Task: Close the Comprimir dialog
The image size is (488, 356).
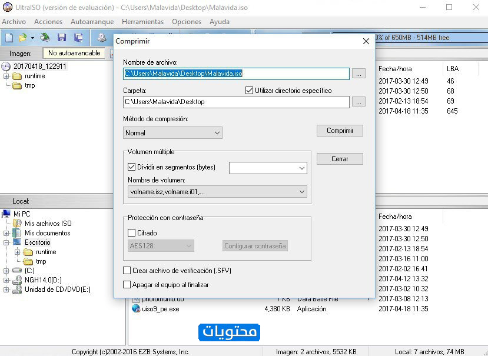Action: pyautogui.click(x=366, y=41)
